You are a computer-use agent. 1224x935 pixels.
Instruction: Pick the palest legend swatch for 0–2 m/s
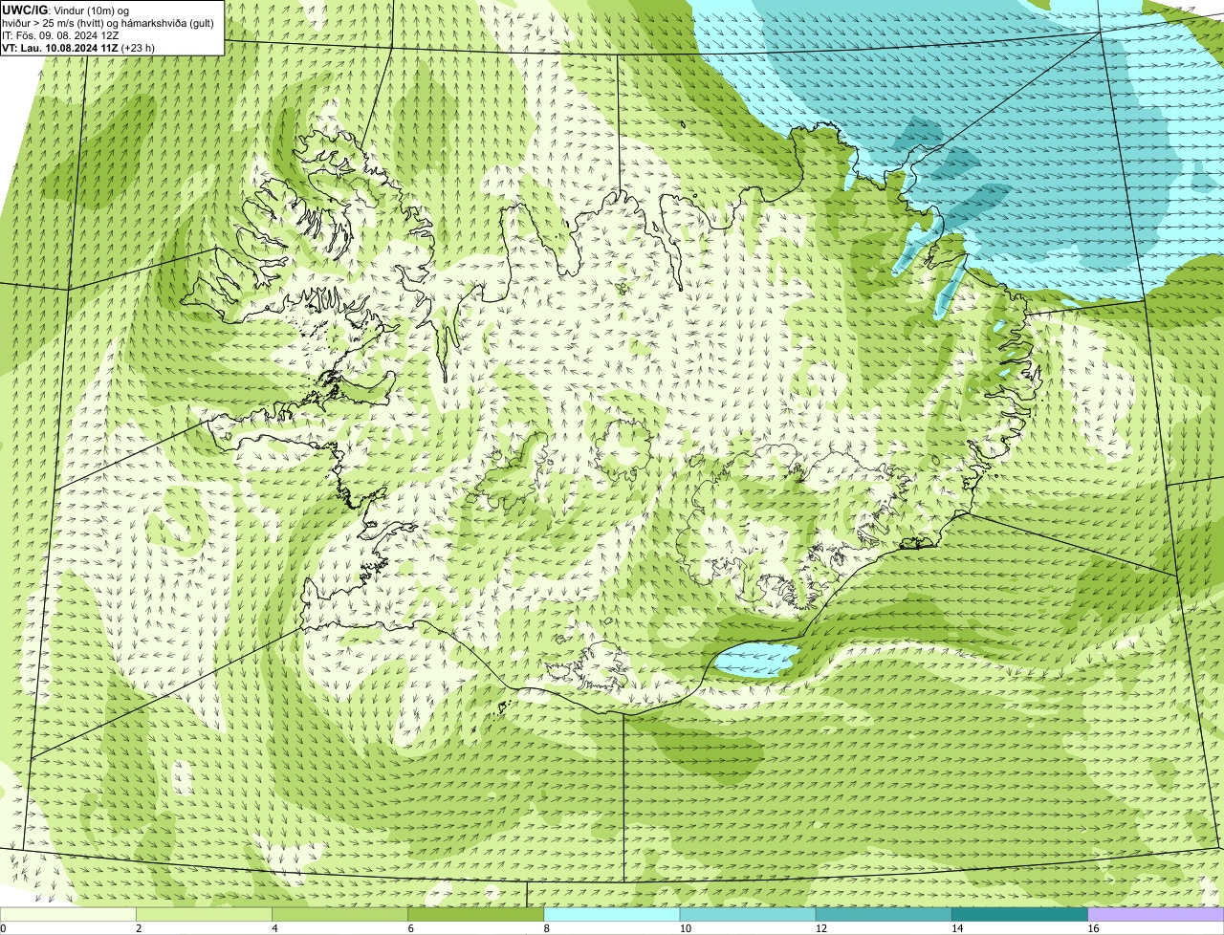coord(68,914)
